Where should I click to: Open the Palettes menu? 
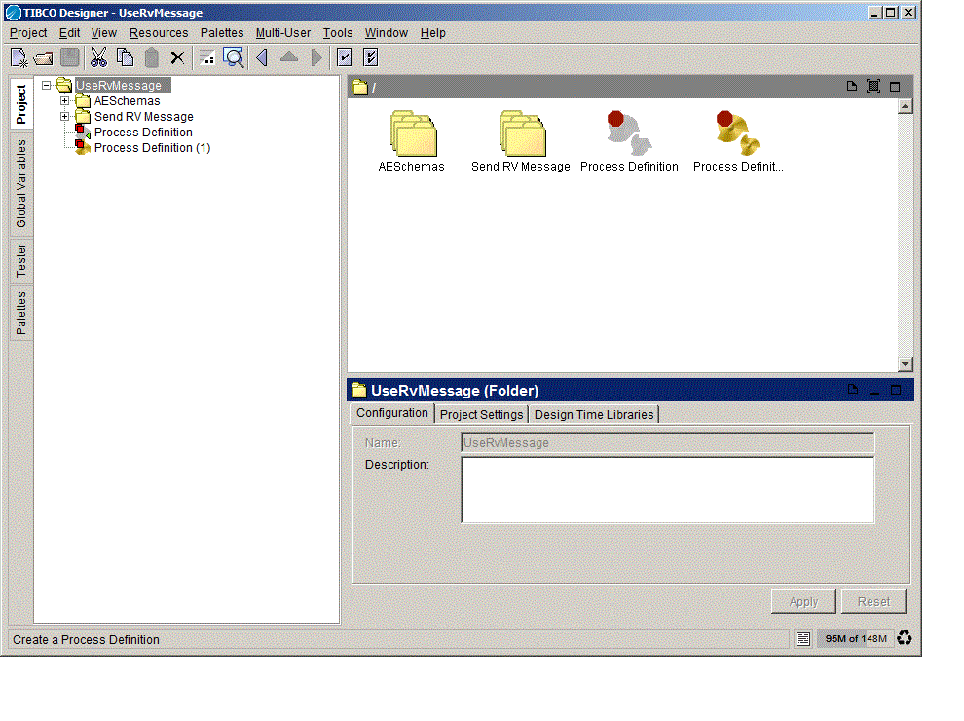click(x=222, y=33)
